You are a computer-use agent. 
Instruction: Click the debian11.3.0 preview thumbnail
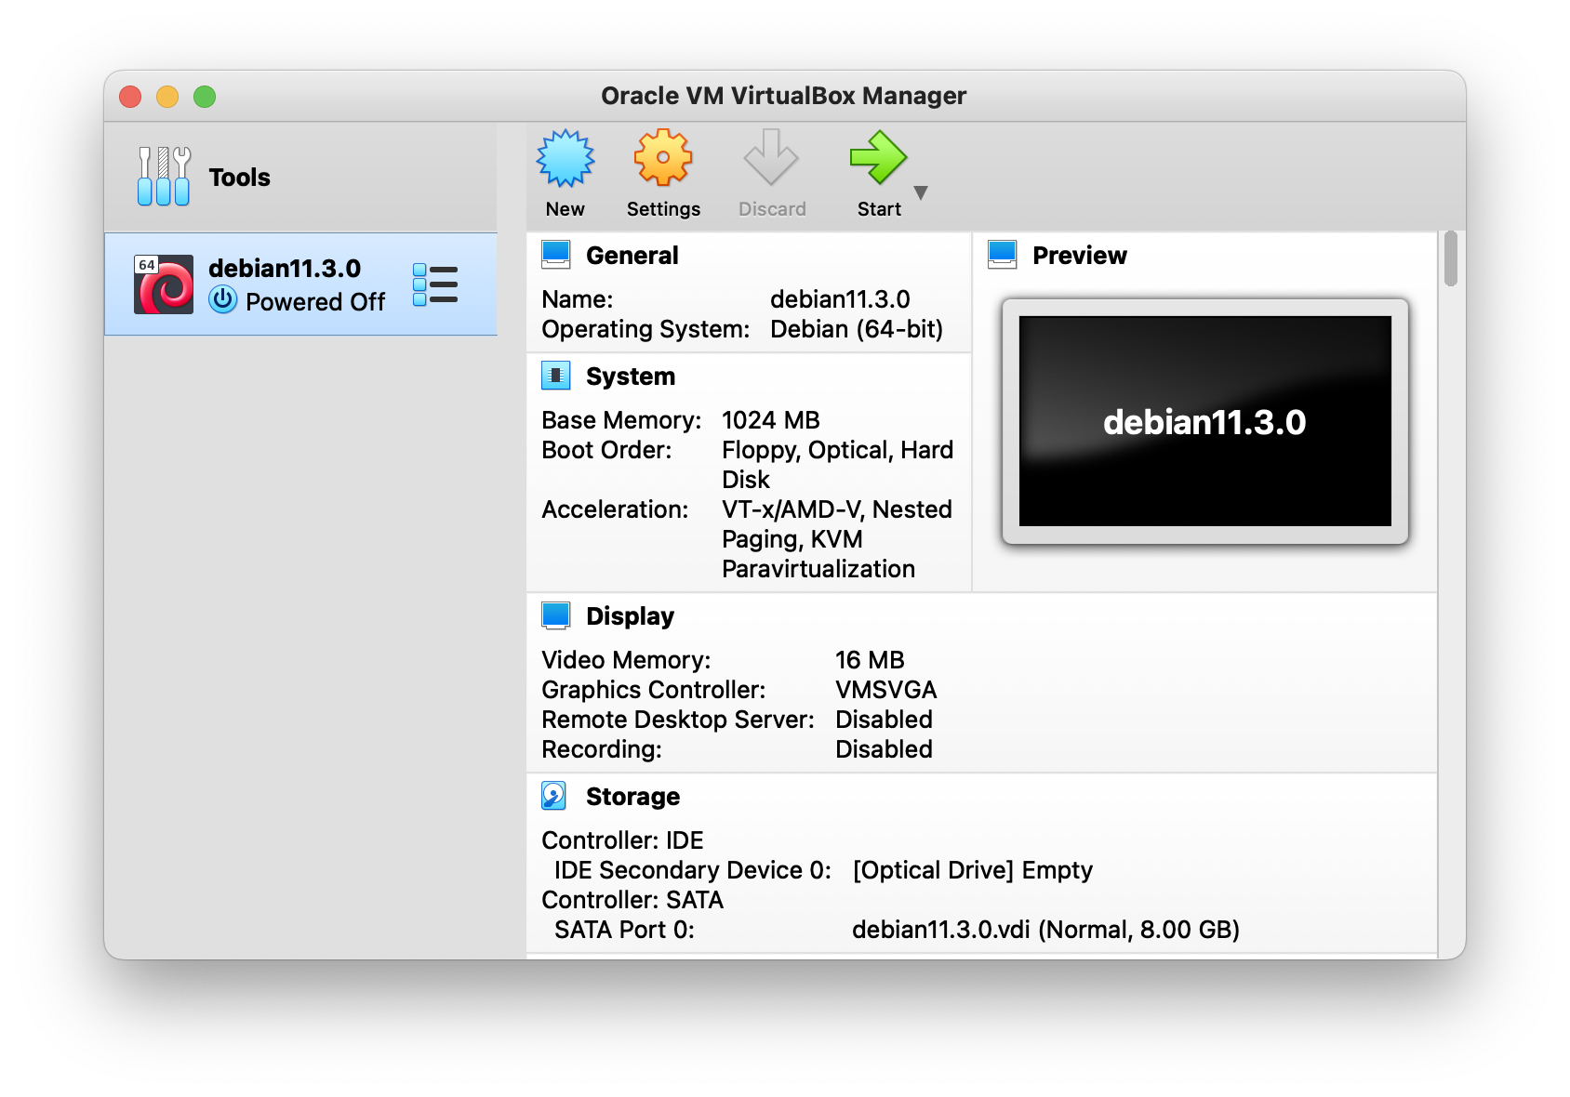point(1204,421)
